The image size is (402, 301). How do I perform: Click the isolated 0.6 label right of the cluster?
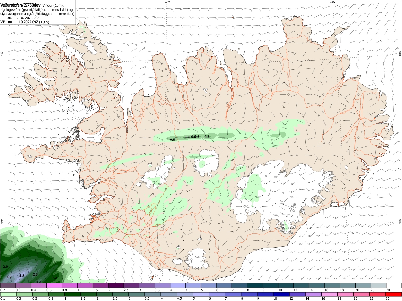(207, 137)
